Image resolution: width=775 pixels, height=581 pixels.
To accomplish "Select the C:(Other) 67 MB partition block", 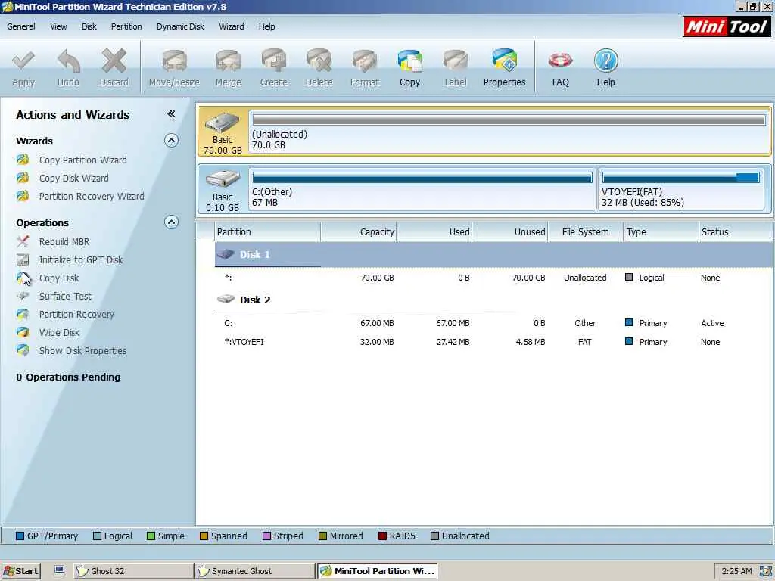I will pos(422,189).
